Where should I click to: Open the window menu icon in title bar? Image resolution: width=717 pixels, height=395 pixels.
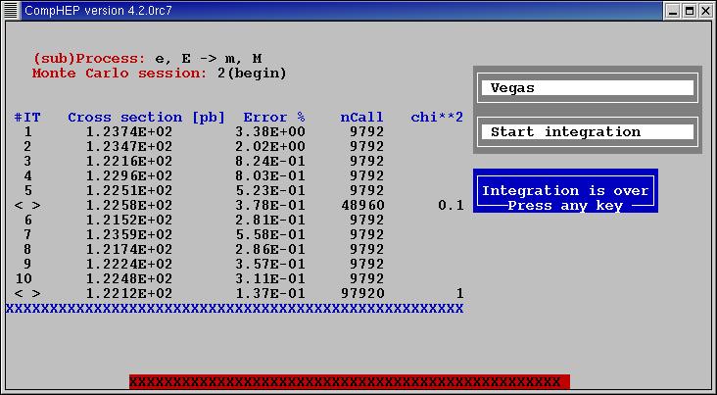coord(11,11)
